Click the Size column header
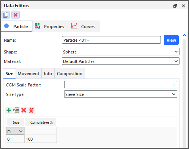Viewport: 189px width, 149px height. 15,122
